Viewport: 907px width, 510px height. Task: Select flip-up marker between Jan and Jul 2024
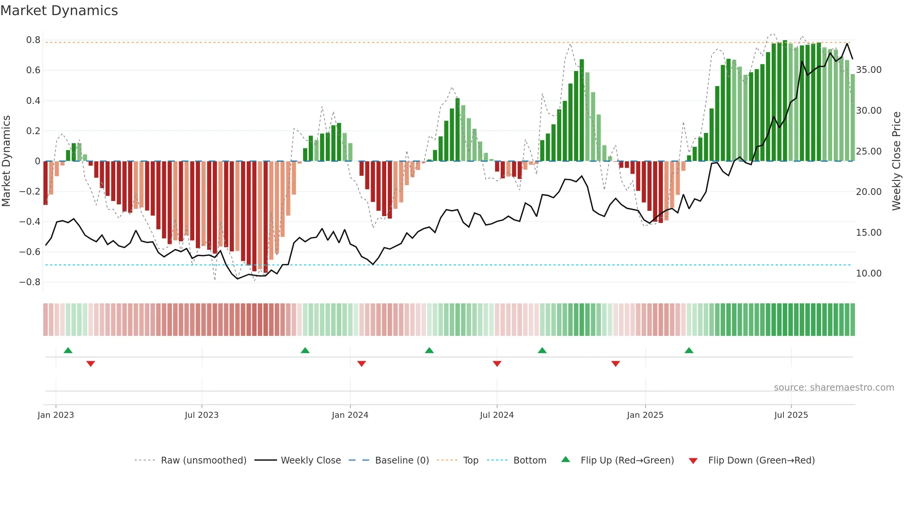pyautogui.click(x=429, y=350)
